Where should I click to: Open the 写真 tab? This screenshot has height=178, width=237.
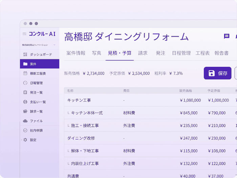tap(96, 53)
